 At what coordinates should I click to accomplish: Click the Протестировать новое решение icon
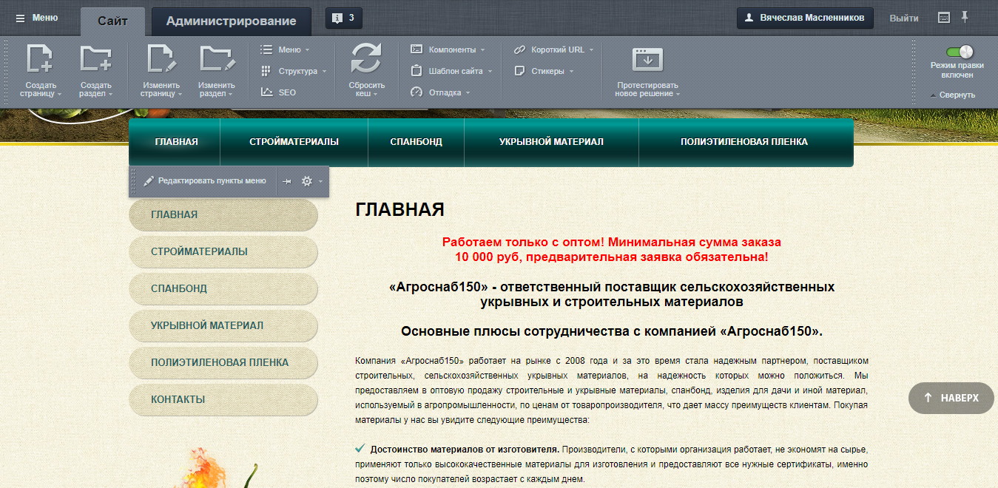tap(647, 59)
